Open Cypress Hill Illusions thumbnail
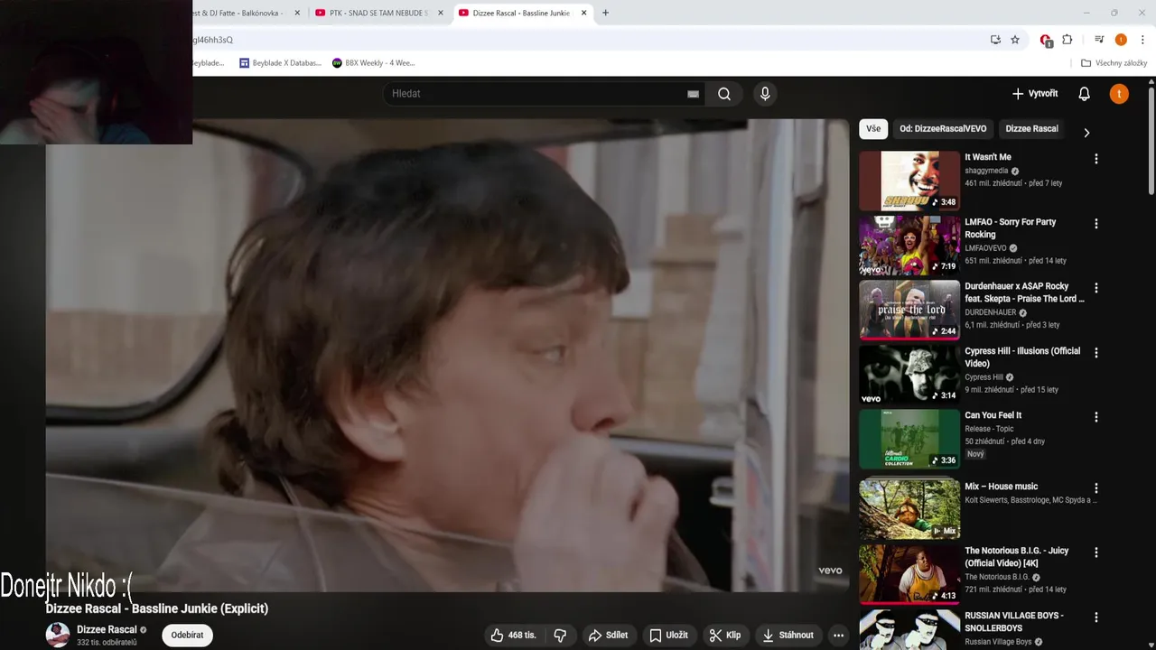This screenshot has width=1156, height=650. click(x=909, y=375)
